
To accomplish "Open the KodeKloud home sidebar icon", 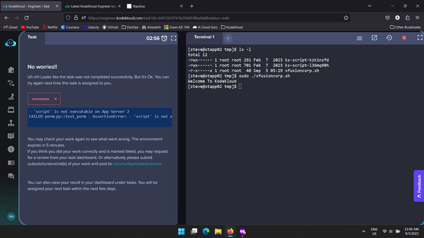I will click(x=11, y=70).
